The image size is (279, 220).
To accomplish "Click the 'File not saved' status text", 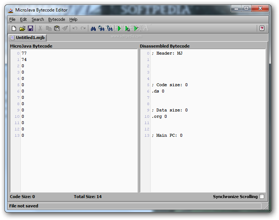I will (24, 206).
